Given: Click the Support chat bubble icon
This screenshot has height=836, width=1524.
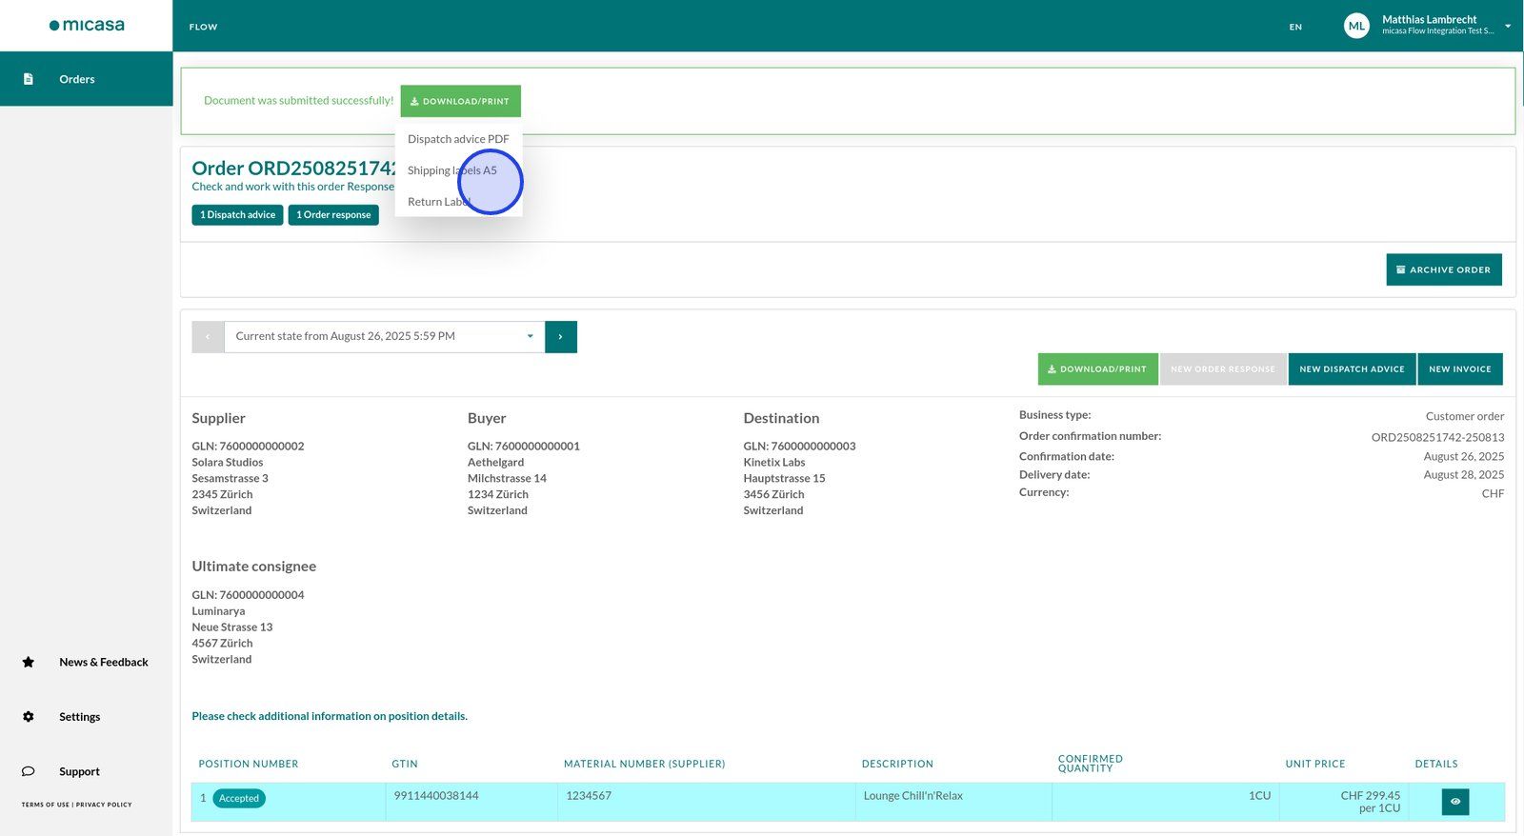Looking at the screenshot, I should tap(29, 771).
